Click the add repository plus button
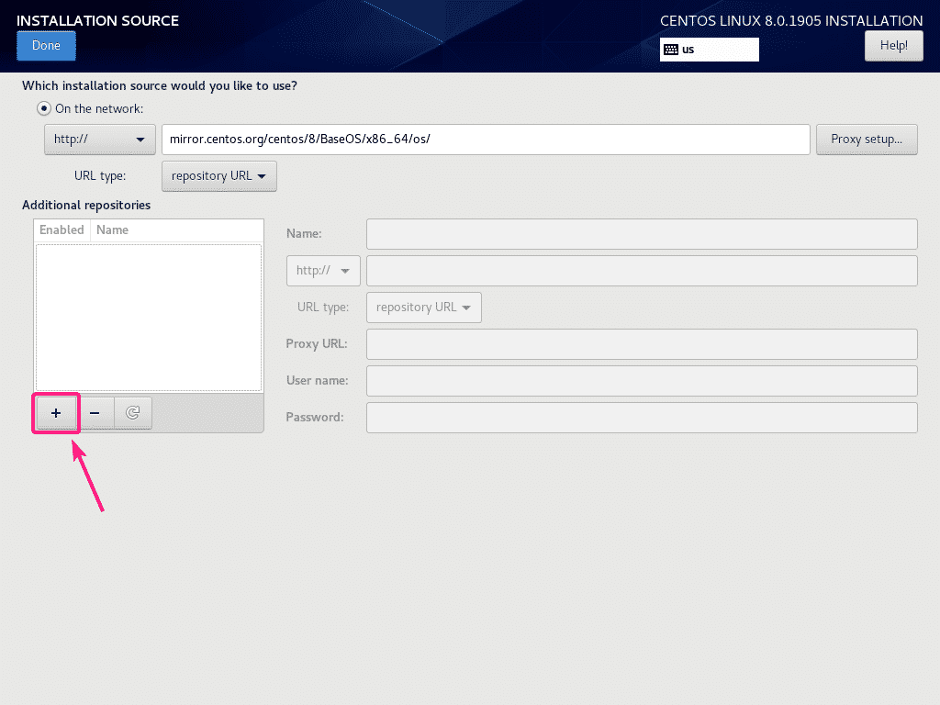 click(56, 413)
